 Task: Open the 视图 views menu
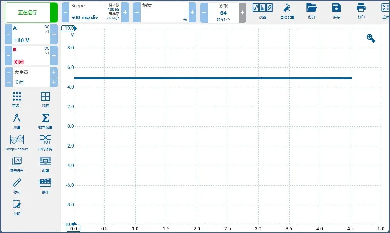point(45,99)
